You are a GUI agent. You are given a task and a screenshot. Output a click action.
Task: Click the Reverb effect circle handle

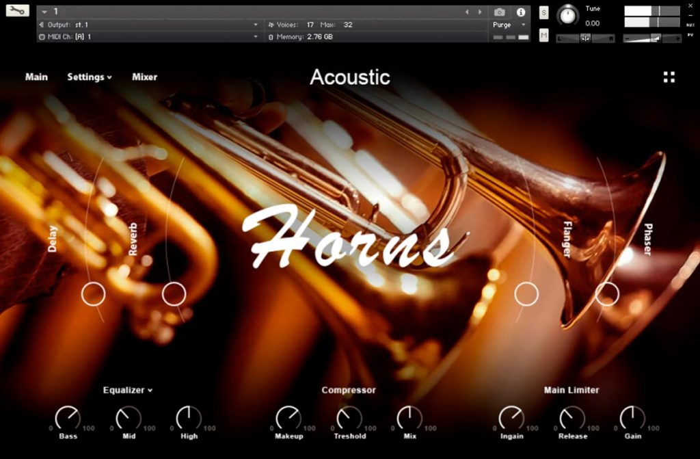[174, 294]
